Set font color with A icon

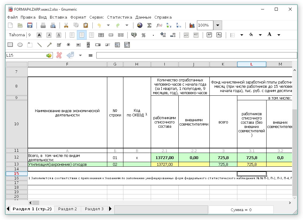[x=269, y=35]
